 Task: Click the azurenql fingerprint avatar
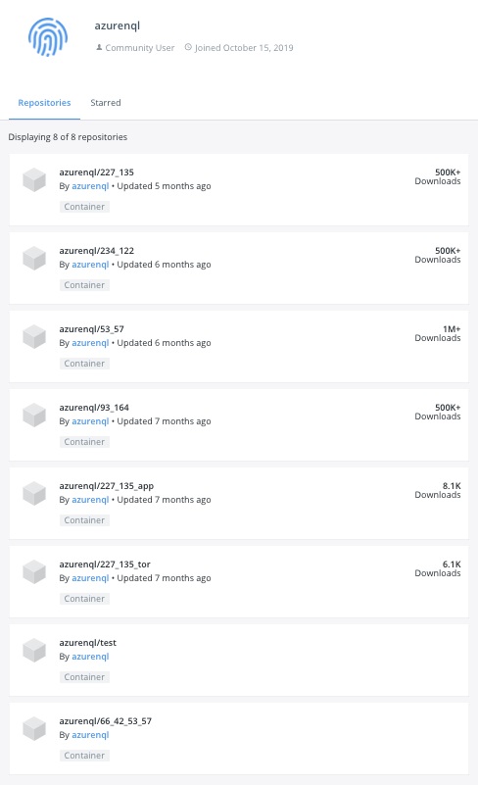pyautogui.click(x=48, y=36)
